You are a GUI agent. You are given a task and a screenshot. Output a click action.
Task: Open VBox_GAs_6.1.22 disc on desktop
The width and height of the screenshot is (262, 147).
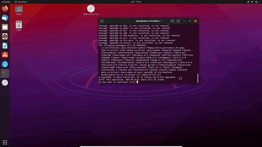click(x=91, y=10)
